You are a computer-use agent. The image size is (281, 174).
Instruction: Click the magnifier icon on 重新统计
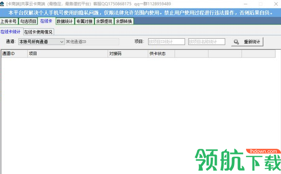coord(236,42)
